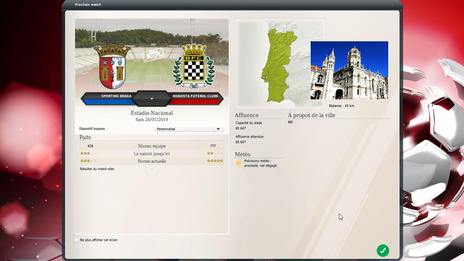Viewport: 464px width, 261px height.
Task: Open the monastery city photo thumbnail
Action: coord(349,70)
